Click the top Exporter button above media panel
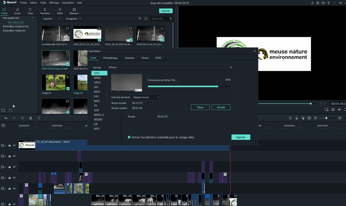Screen dimensions: 346x206 [166, 11]
